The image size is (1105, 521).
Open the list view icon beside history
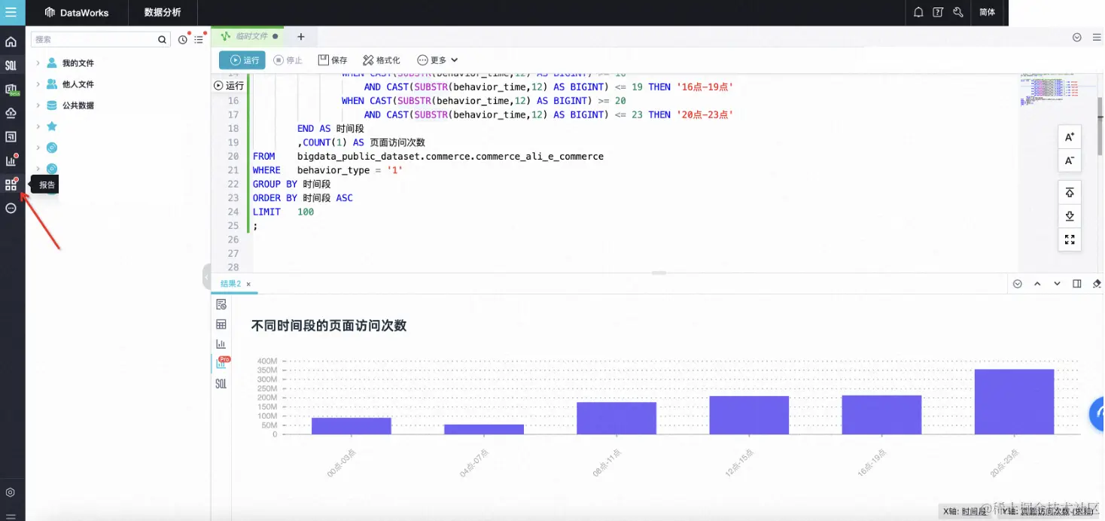tap(199, 39)
